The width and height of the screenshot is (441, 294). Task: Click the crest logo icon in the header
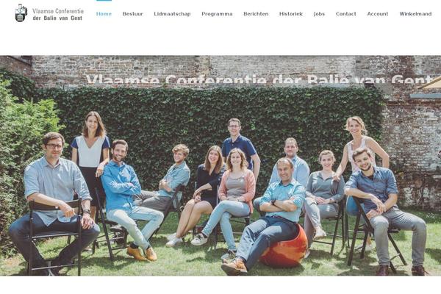coord(21,13)
